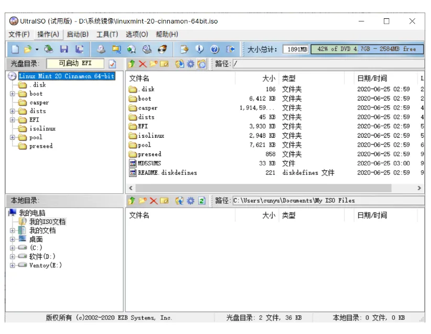
Task: Click the Rename icon in the local directory toolbar
Action: tap(164, 201)
